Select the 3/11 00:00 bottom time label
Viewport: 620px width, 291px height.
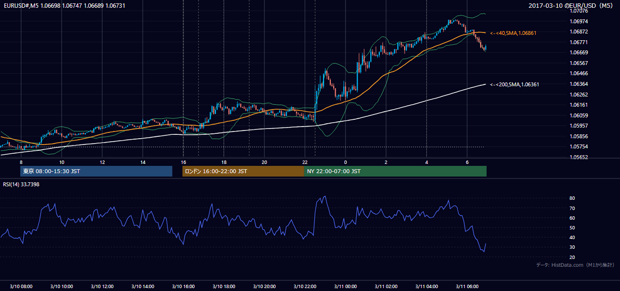coord(345,287)
